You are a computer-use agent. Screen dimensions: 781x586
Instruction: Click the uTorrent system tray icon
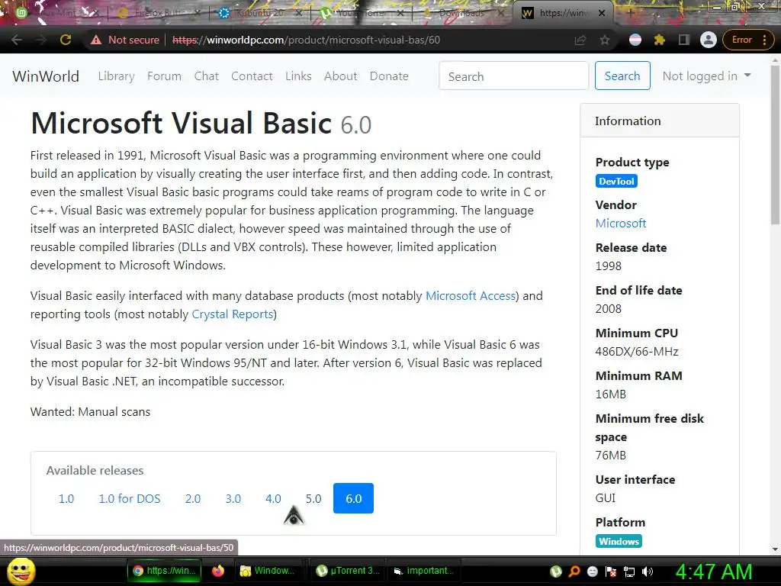(x=556, y=572)
